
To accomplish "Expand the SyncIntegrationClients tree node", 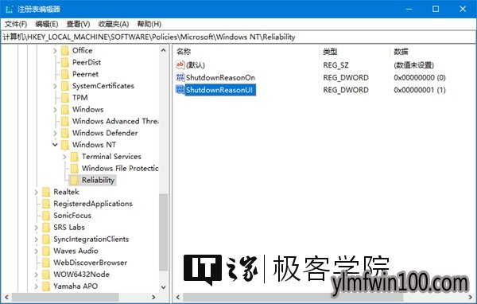I will coord(37,239).
